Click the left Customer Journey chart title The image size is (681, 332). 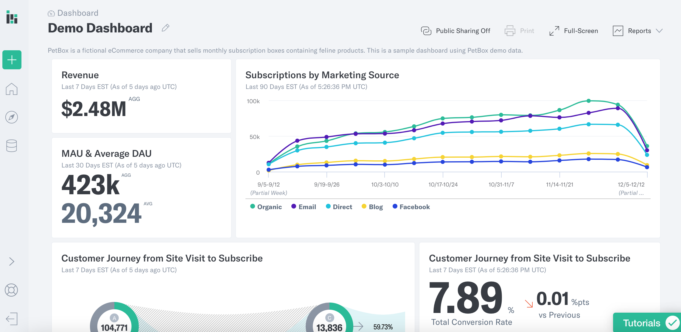point(162,258)
